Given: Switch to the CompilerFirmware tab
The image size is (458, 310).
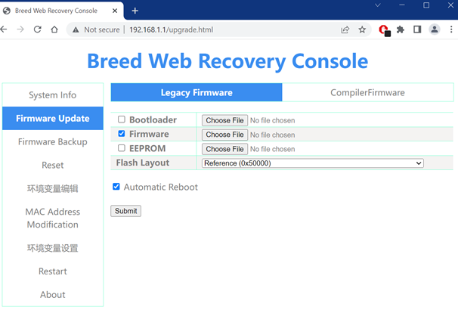Looking at the screenshot, I should click(x=367, y=93).
